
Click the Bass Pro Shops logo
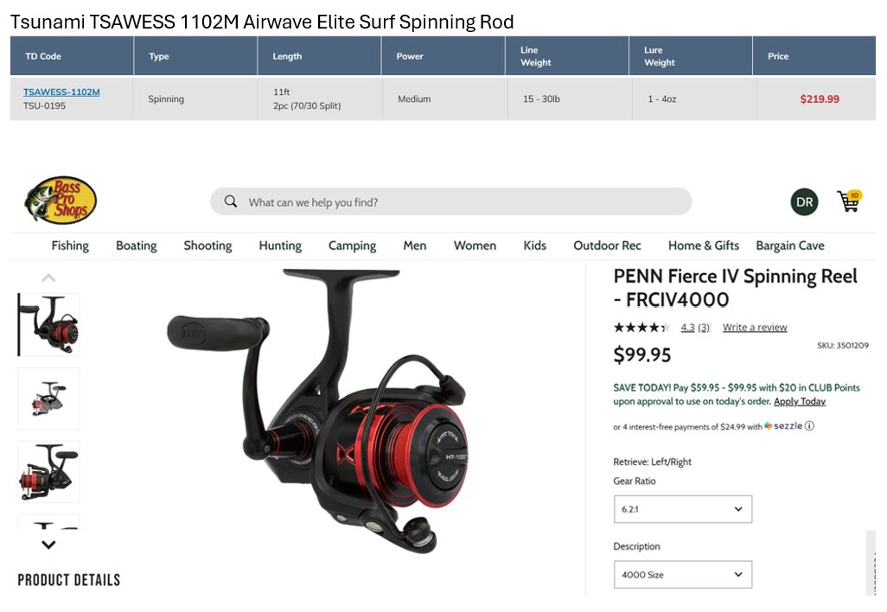pyautogui.click(x=60, y=201)
